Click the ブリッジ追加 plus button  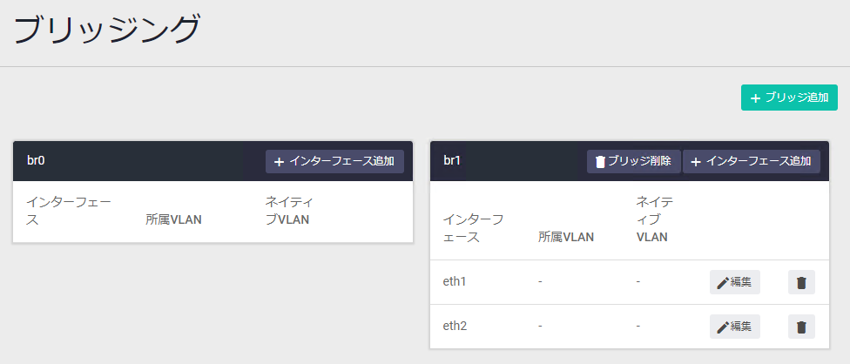coord(789,98)
